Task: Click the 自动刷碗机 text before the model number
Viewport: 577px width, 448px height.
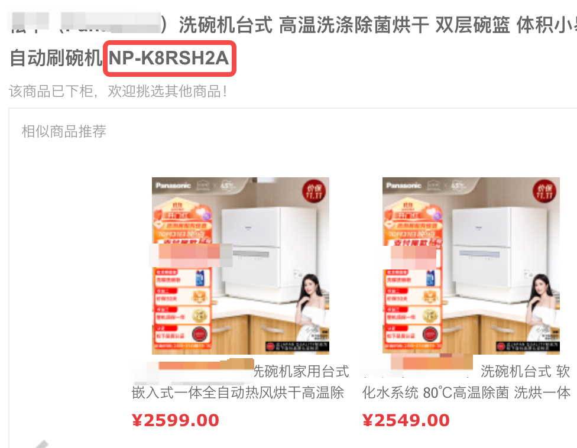Action: [56, 58]
